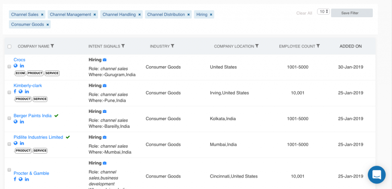Click the Consumer Goods filter tag label
Image resolution: width=392 pixels, height=189 pixels.
28,24
